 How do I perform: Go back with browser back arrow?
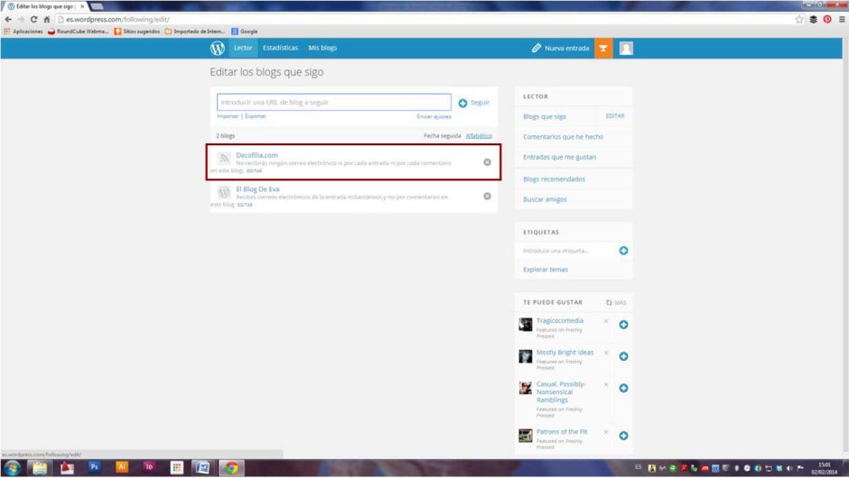click(8, 20)
